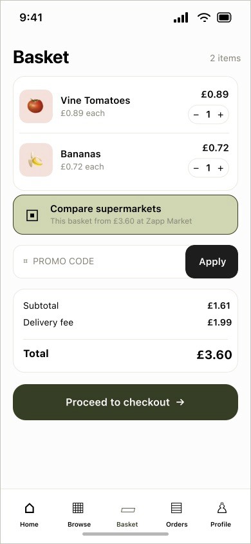Click the arrow on Proceed to checkout
This screenshot has width=251, height=544.
(x=180, y=402)
